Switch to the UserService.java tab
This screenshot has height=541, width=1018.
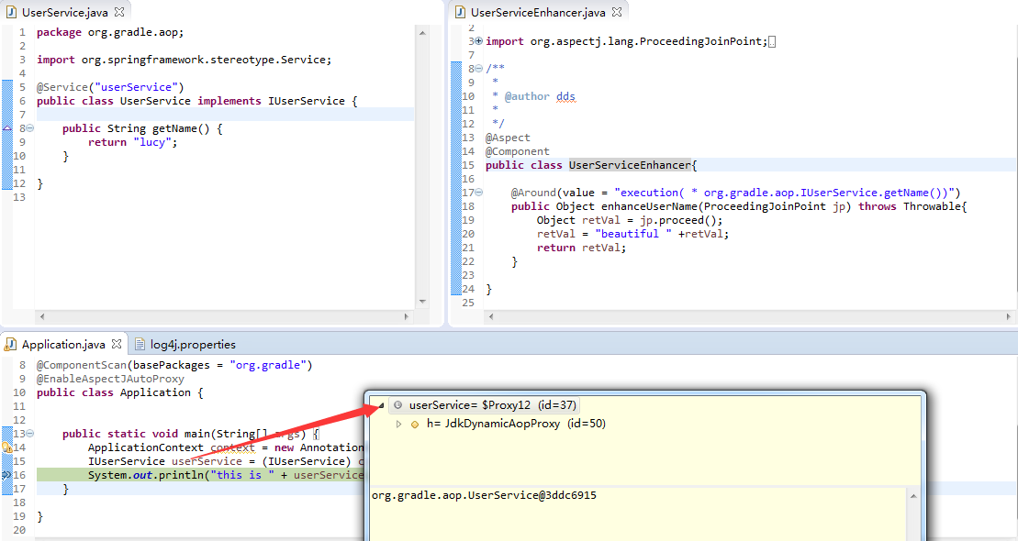pyautogui.click(x=63, y=12)
